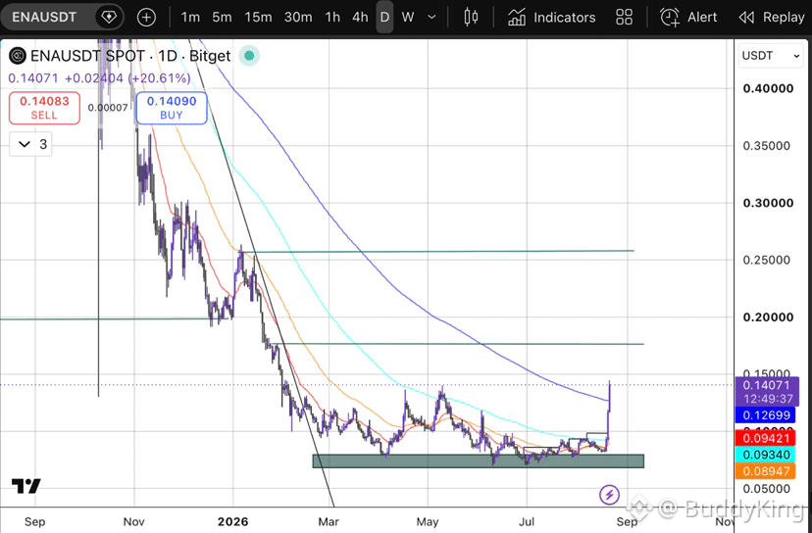Screen dimensions: 812x533
Task: Start bar Replay mode
Action: coord(772,18)
